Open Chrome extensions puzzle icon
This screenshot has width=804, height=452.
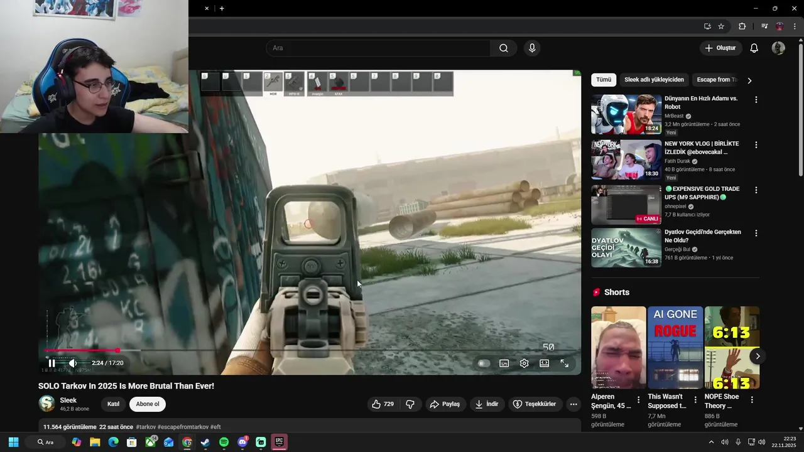point(742,26)
